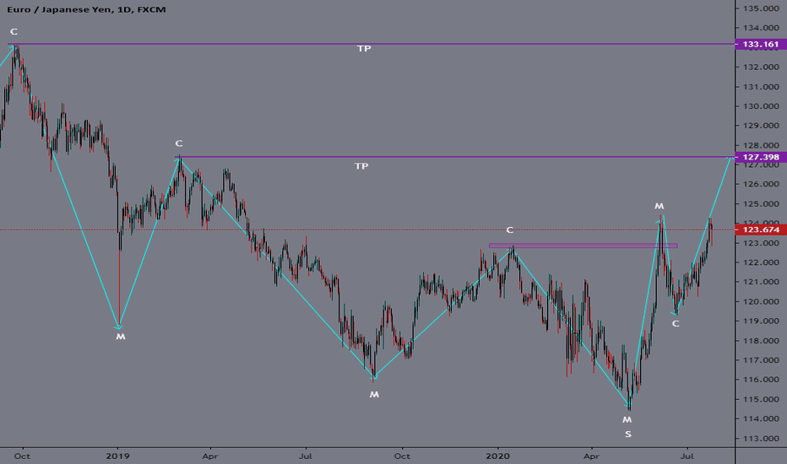Click the TP text under the 127.398 line

(x=361, y=166)
